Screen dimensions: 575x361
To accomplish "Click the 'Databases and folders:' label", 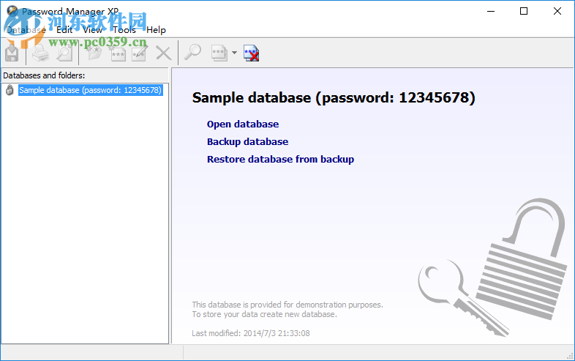I will (44, 75).
